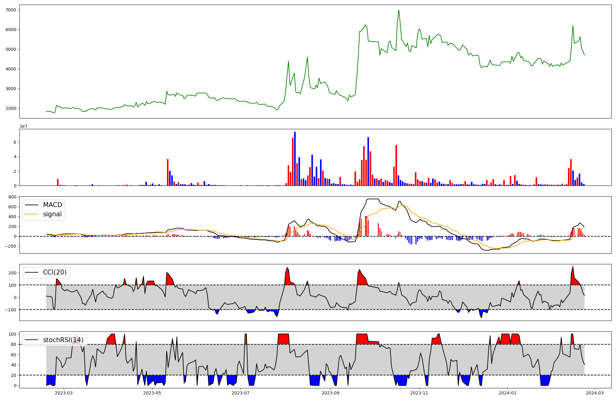Click the 2023-05 date tick label
This screenshot has height=400, width=616.
click(x=152, y=393)
